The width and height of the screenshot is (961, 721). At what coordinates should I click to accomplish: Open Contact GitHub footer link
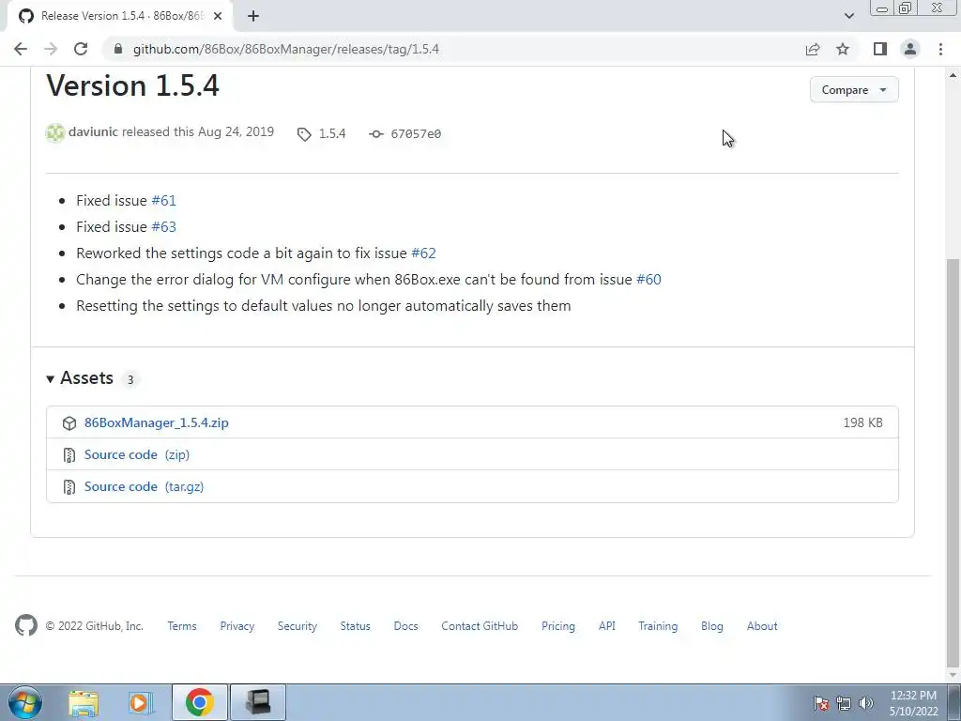[x=480, y=626]
